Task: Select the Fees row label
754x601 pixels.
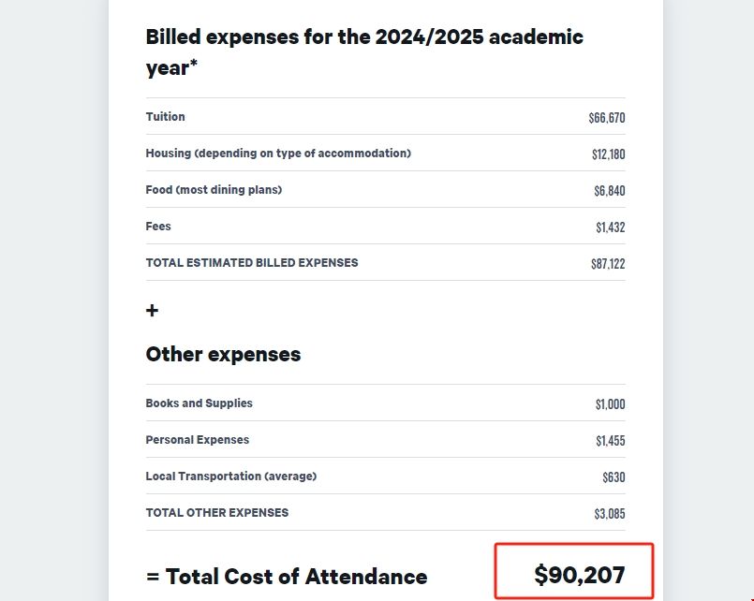Action: click(x=158, y=227)
